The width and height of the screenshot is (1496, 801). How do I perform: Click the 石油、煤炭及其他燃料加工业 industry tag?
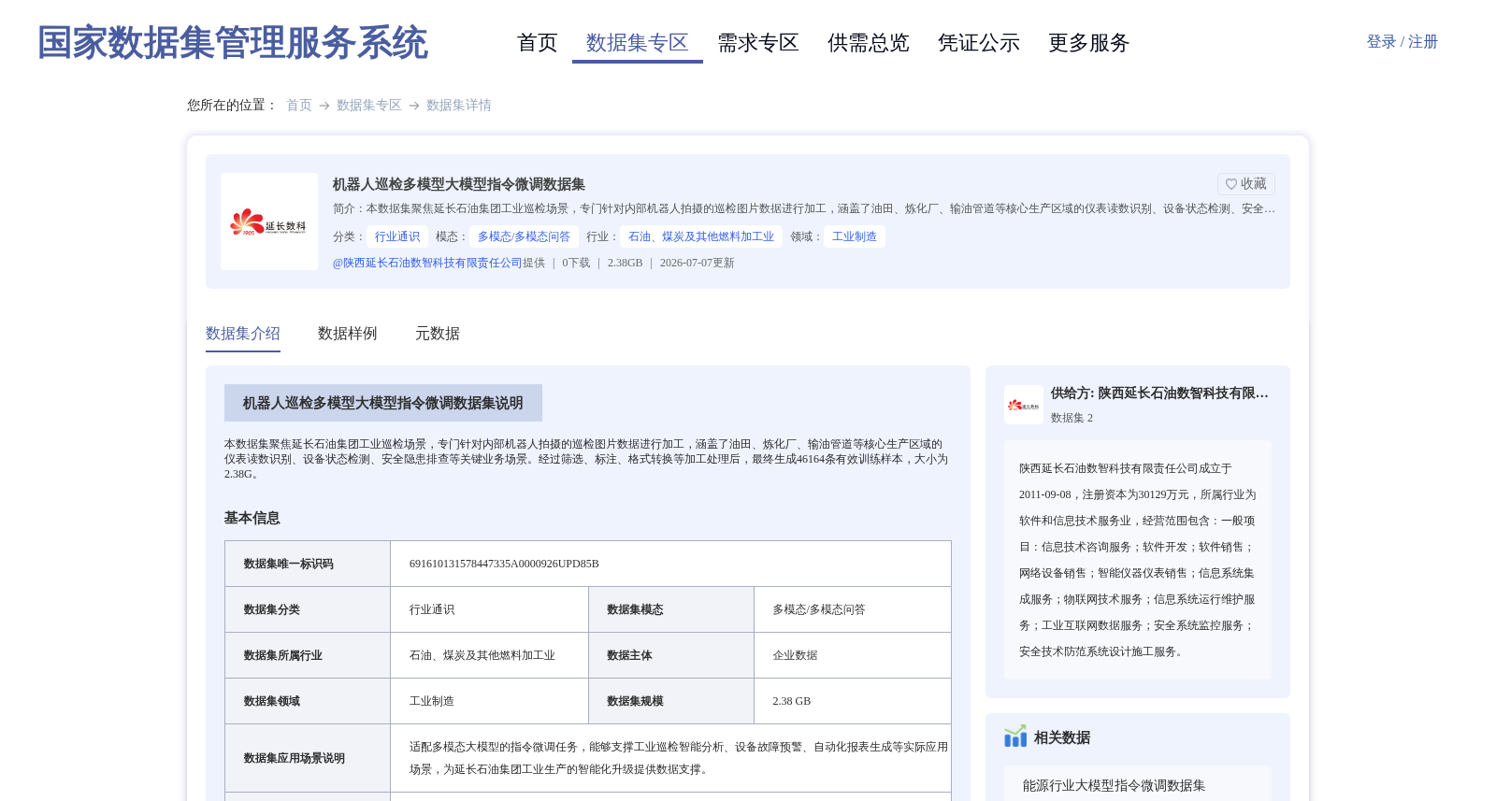pos(701,236)
